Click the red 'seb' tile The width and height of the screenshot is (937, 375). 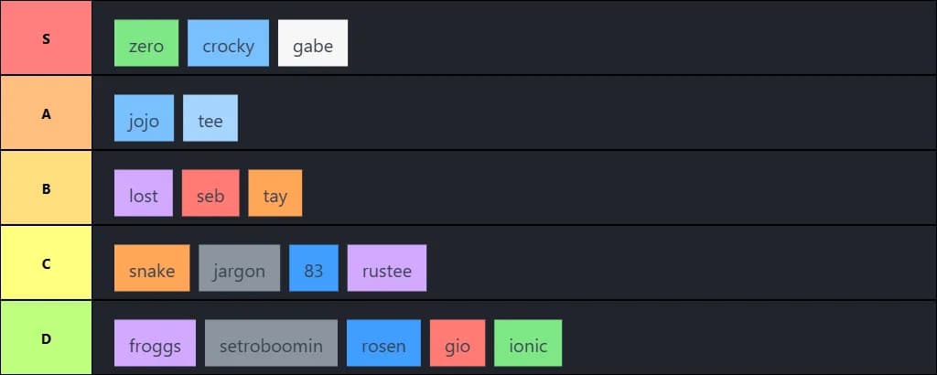click(x=210, y=194)
